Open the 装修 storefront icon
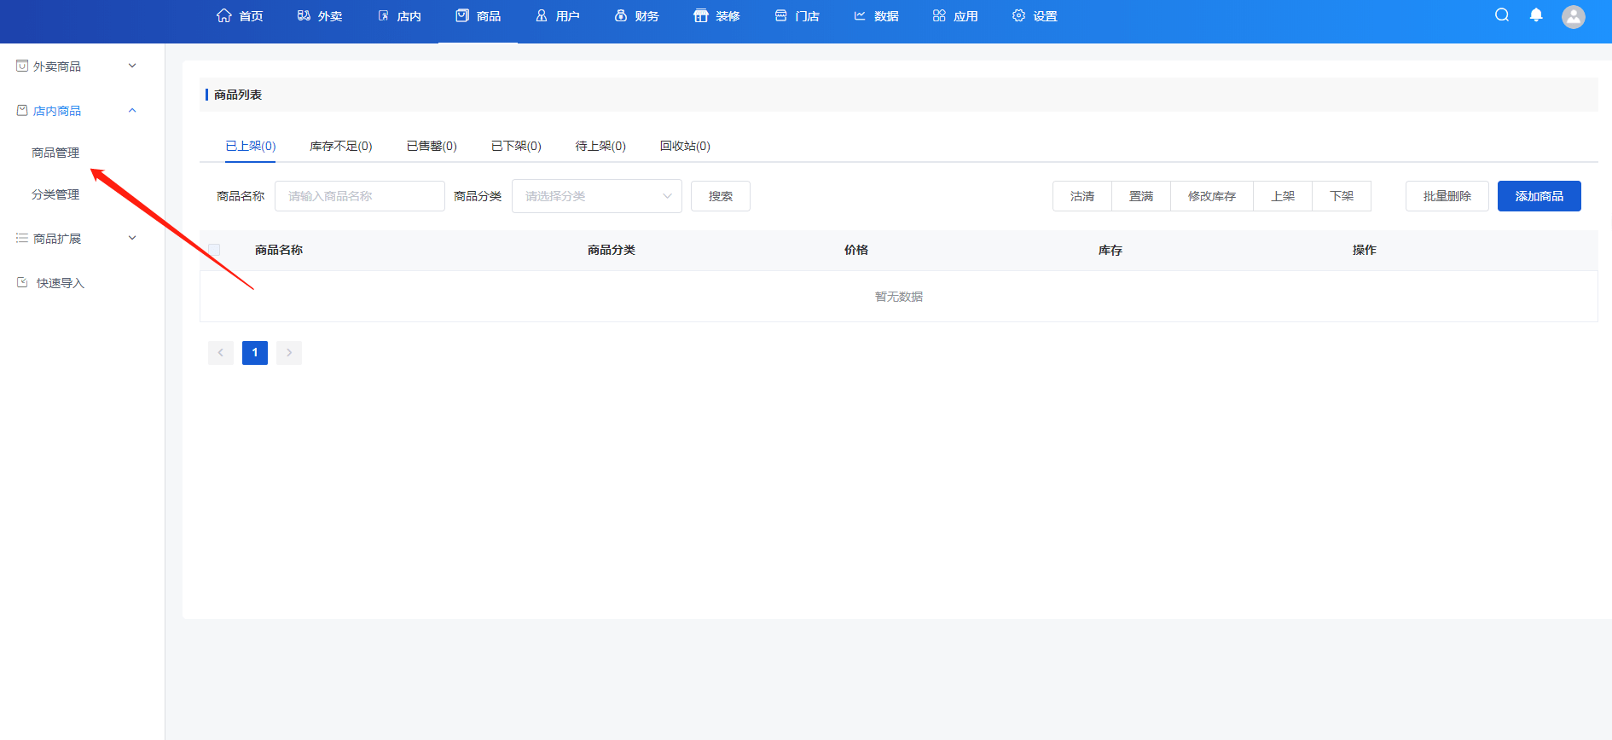 pos(700,15)
